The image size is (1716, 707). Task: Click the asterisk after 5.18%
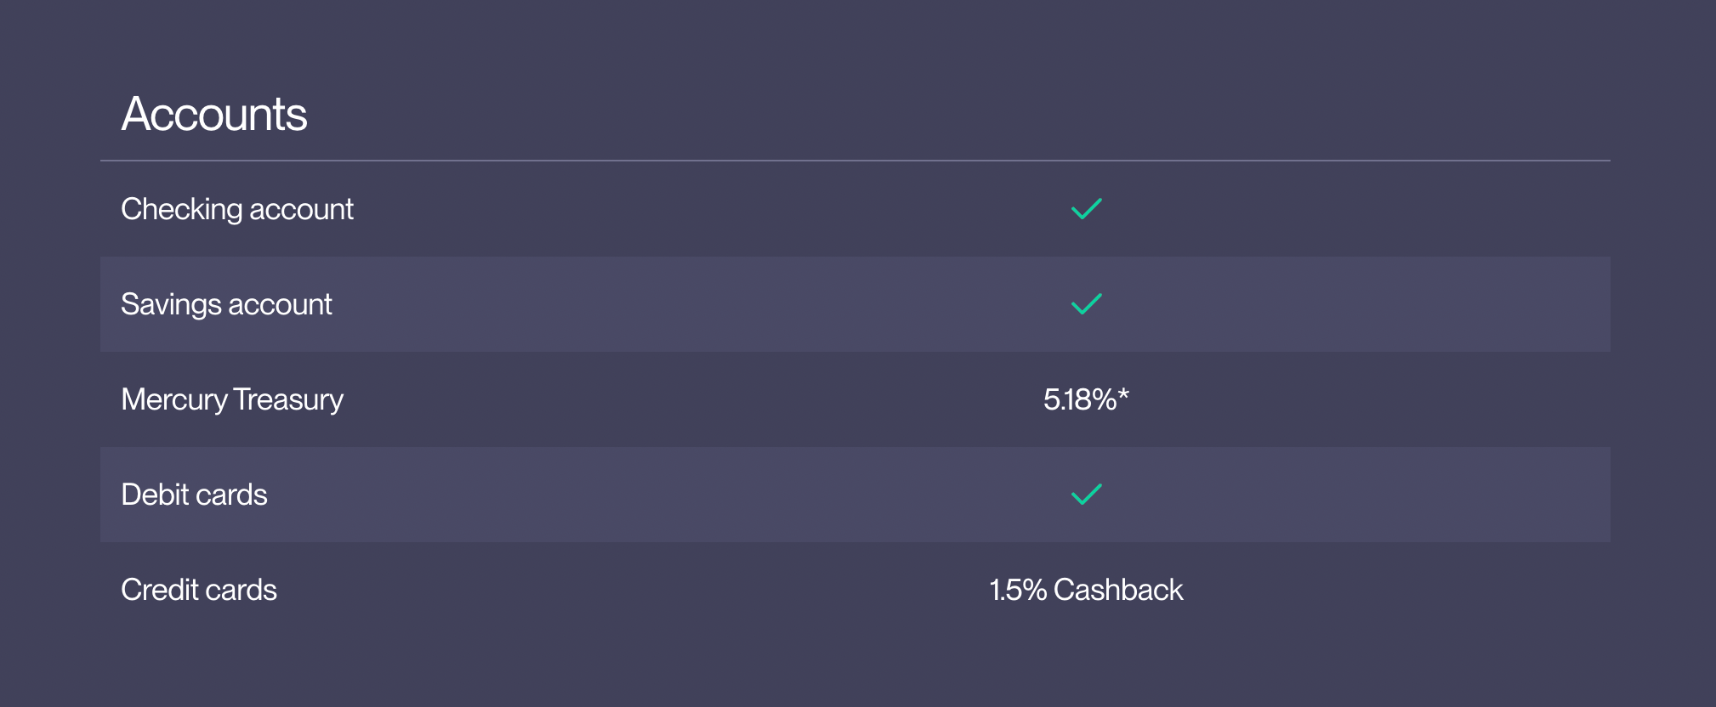pos(1123,395)
